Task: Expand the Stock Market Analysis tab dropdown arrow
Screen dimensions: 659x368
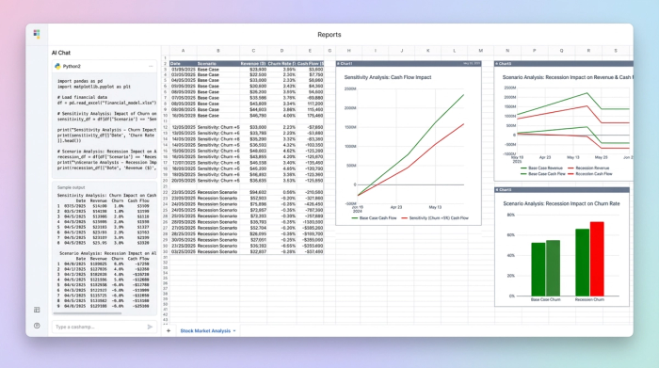Action: click(234, 331)
